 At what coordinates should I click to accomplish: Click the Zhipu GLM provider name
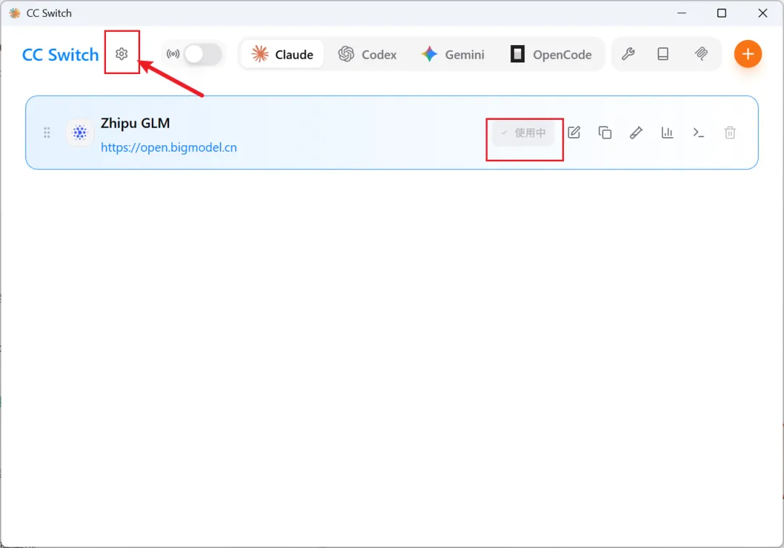pyautogui.click(x=136, y=123)
